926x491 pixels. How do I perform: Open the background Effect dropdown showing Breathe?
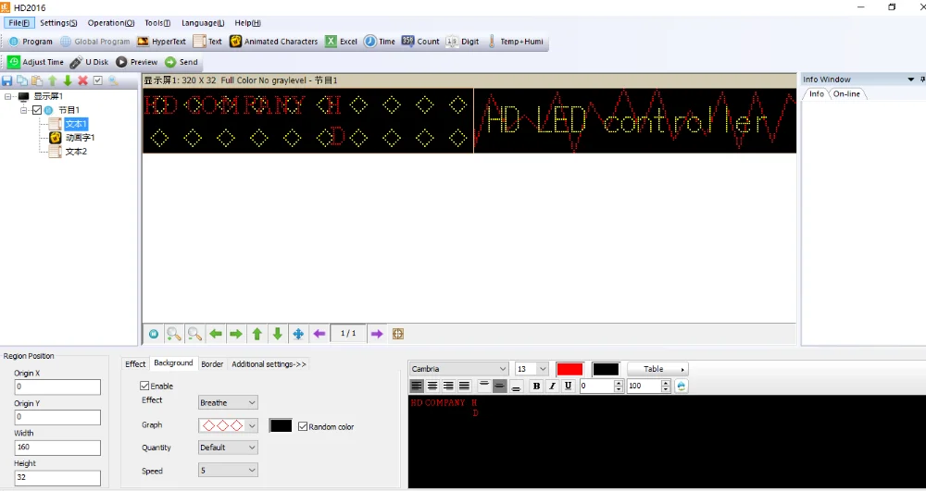point(228,403)
